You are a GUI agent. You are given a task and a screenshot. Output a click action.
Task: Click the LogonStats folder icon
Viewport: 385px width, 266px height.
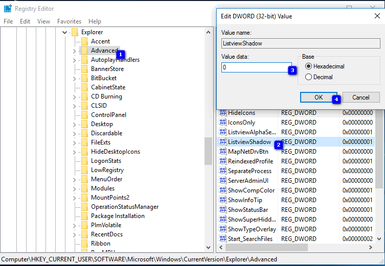[84, 161]
